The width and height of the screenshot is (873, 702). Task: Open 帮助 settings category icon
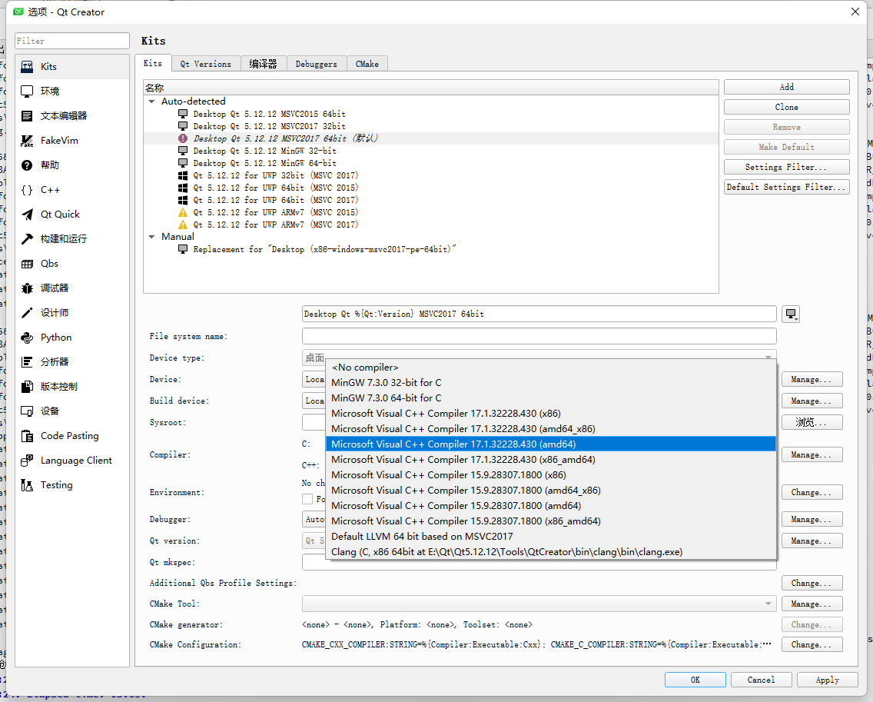tap(27, 165)
